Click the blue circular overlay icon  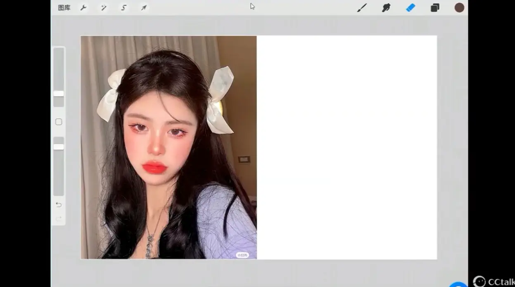(458, 284)
